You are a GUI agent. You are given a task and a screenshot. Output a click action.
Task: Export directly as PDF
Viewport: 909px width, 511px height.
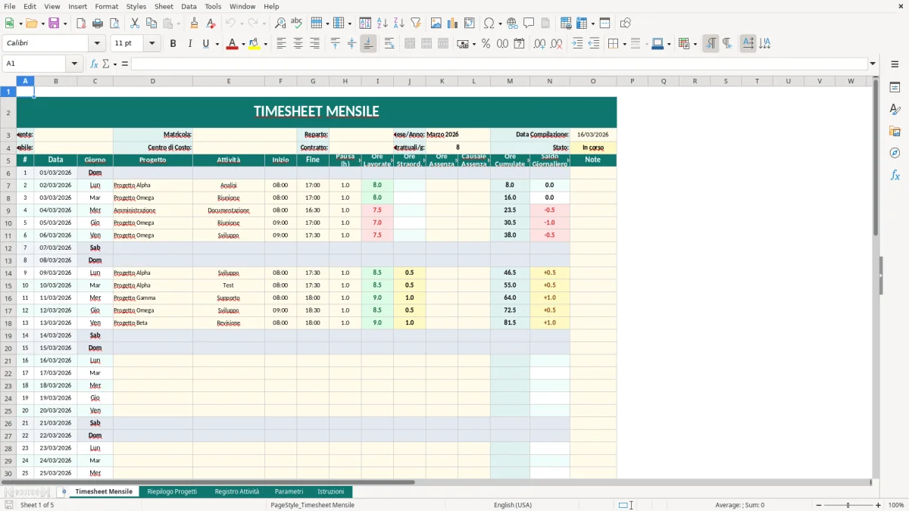[81, 23]
